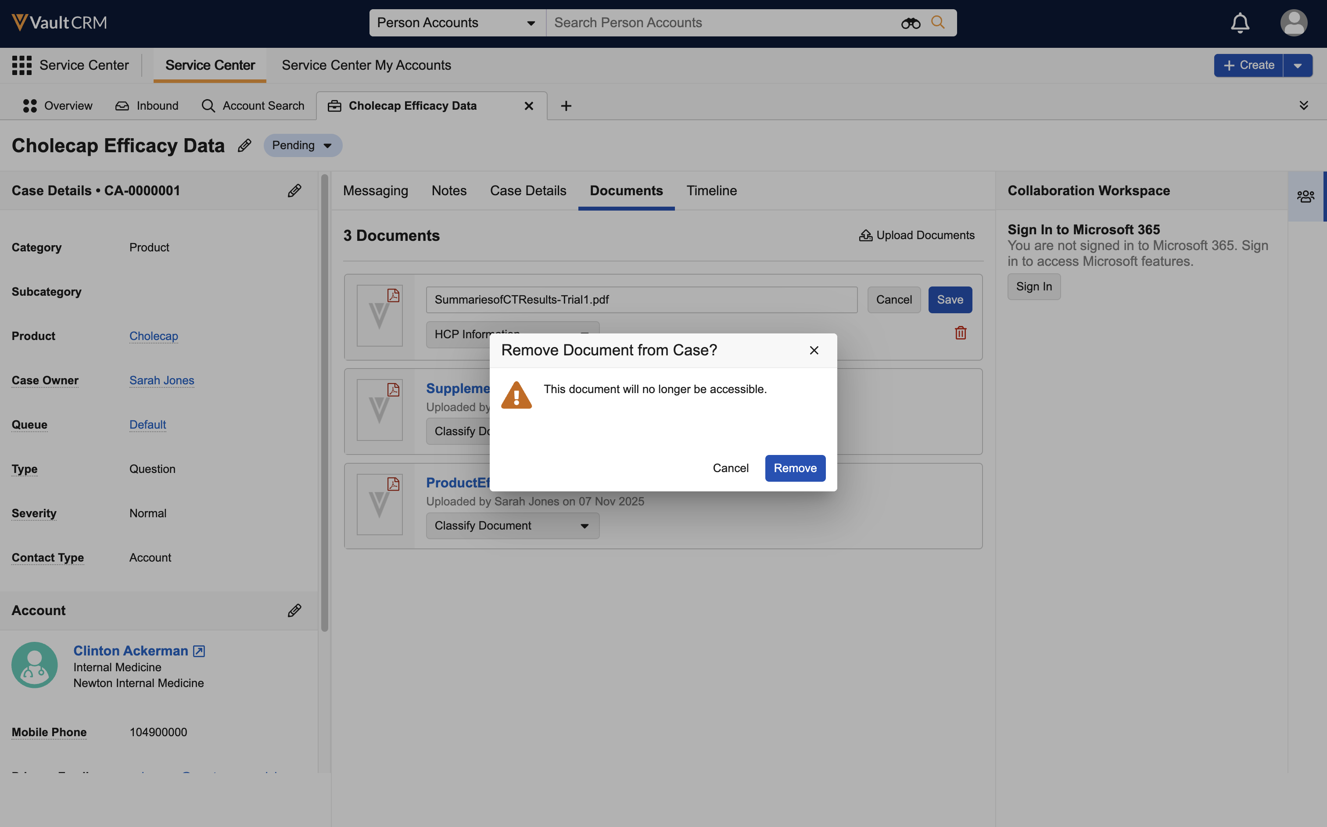Confirm with the Remove button
The width and height of the screenshot is (1327, 827).
pos(794,468)
